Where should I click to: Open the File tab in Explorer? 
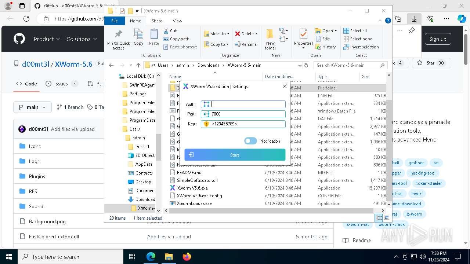115,21
